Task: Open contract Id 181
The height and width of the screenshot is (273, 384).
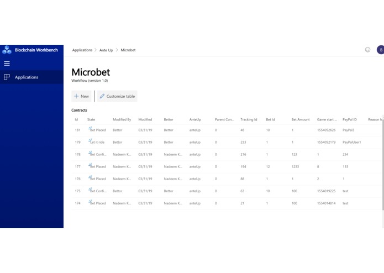Action: 78,130
